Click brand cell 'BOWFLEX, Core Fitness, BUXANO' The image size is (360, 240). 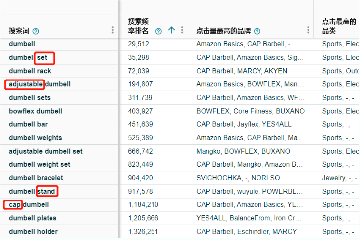point(250,111)
